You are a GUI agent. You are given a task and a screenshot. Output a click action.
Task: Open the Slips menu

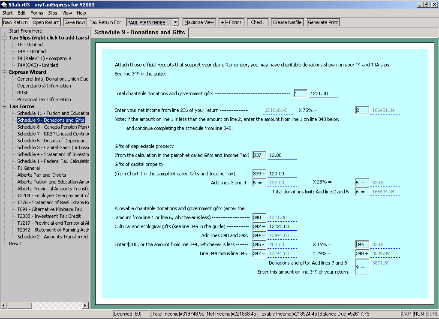(53, 13)
